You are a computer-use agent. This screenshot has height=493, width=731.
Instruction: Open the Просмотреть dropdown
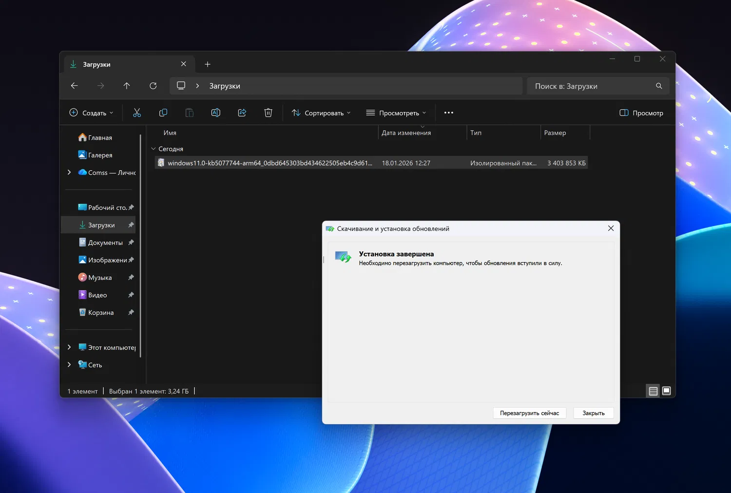[396, 113]
